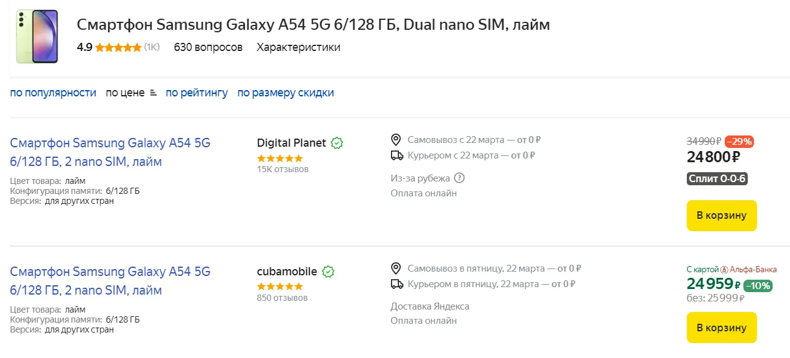Sort offers by размеру скидки

(x=285, y=93)
